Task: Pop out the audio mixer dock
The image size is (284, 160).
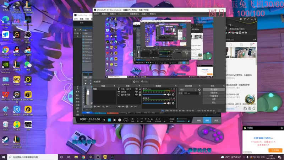Action: [176, 86]
